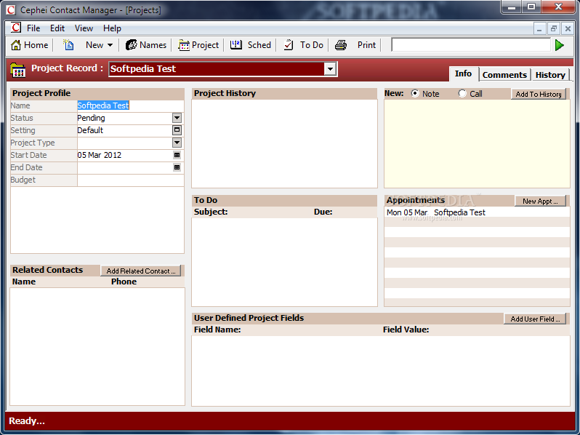Click the printer icon
580x435 pixels.
coord(341,45)
